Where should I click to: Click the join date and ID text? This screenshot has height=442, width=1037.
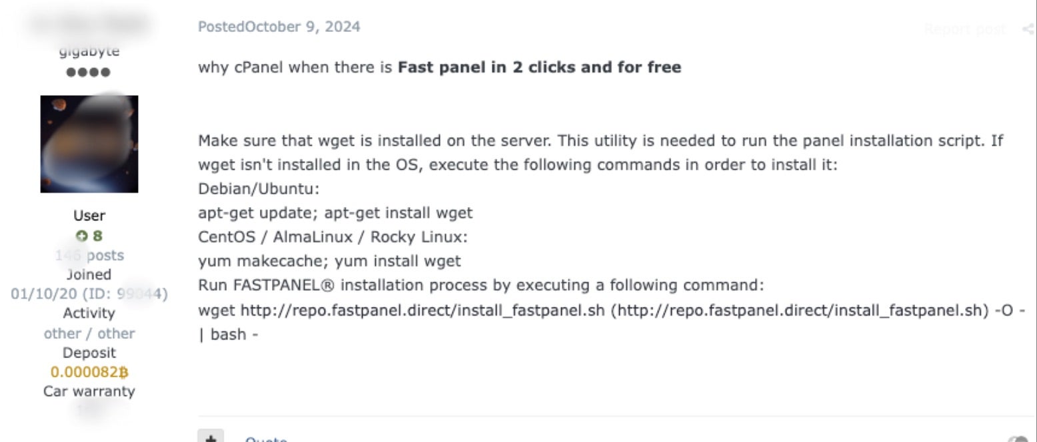point(89,294)
